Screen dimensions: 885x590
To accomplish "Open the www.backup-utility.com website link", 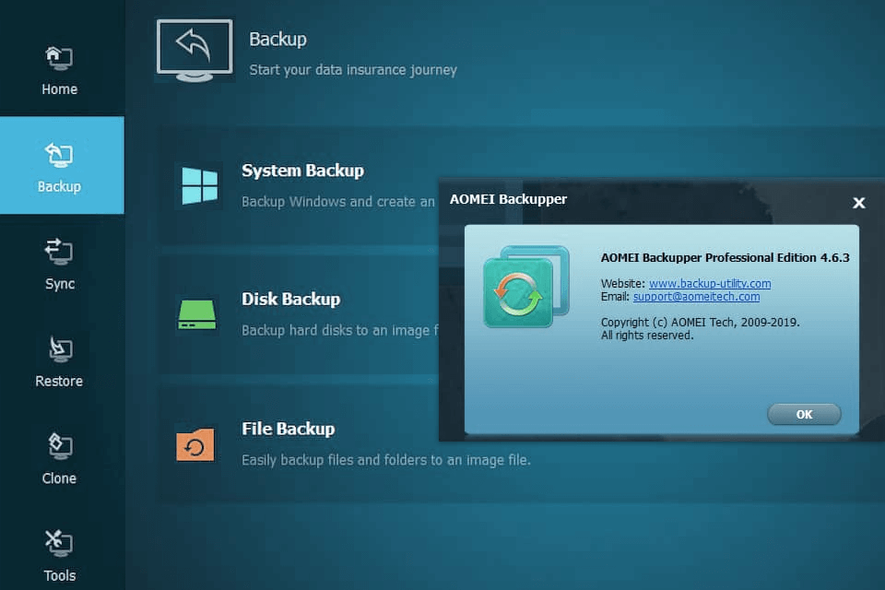I will pos(710,283).
